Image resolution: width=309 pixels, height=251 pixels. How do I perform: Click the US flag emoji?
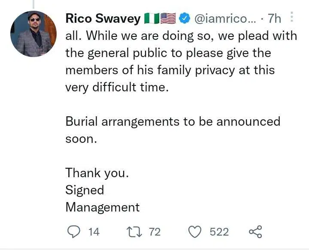tap(168, 19)
